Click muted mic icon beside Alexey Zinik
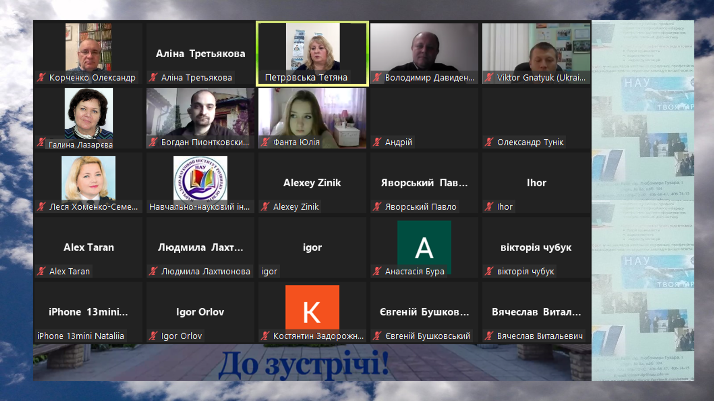Image resolution: width=714 pixels, height=401 pixels. click(x=265, y=207)
